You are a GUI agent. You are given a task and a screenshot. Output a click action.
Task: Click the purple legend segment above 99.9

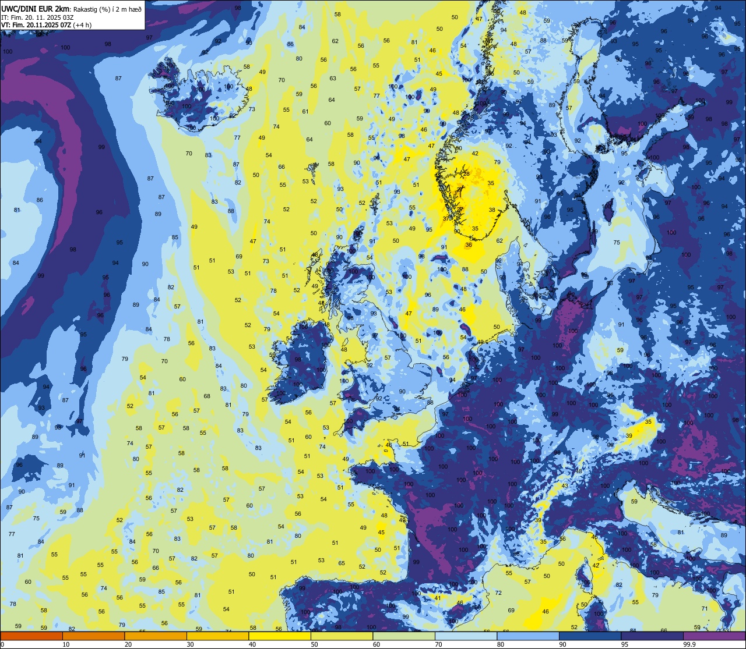tap(714, 636)
